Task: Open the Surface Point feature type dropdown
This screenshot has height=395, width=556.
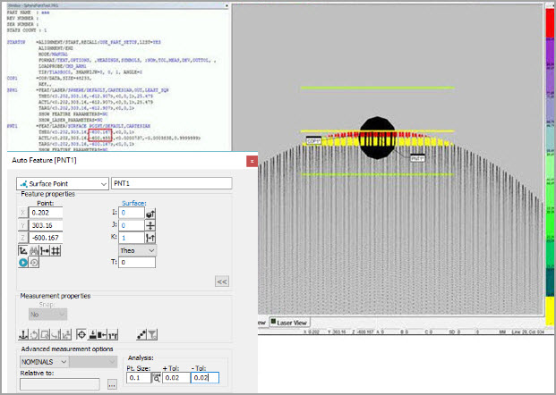Action: pos(63,183)
